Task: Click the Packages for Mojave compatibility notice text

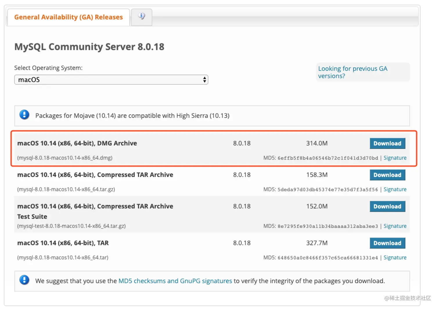Action: [x=132, y=116]
